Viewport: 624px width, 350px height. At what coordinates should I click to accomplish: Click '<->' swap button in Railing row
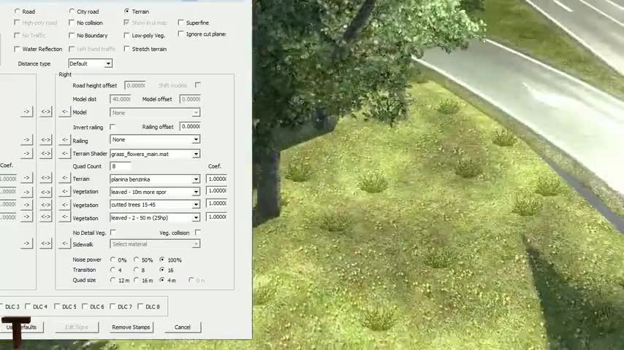pyautogui.click(x=46, y=140)
